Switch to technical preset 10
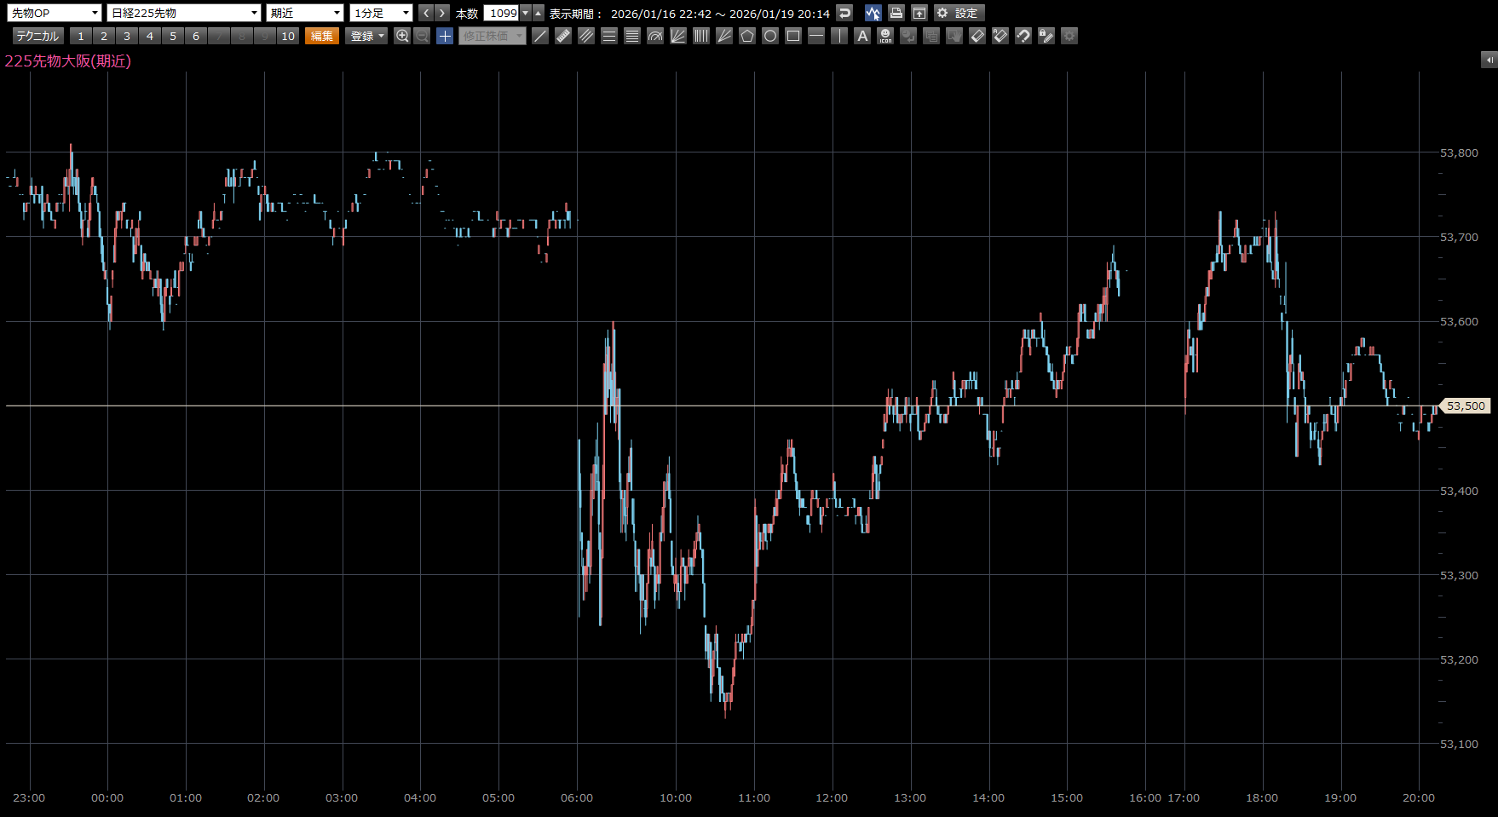 tap(288, 36)
